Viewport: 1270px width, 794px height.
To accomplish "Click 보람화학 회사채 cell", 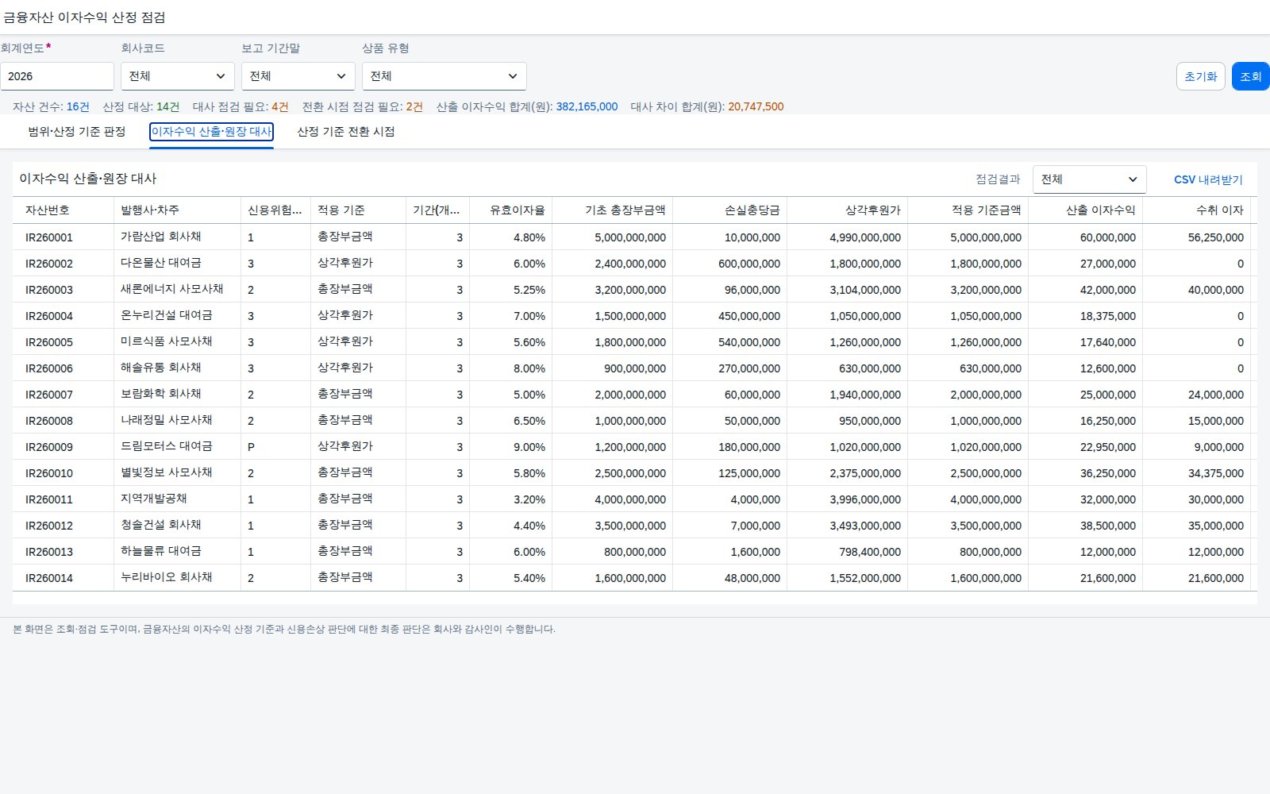I will coord(178,395).
